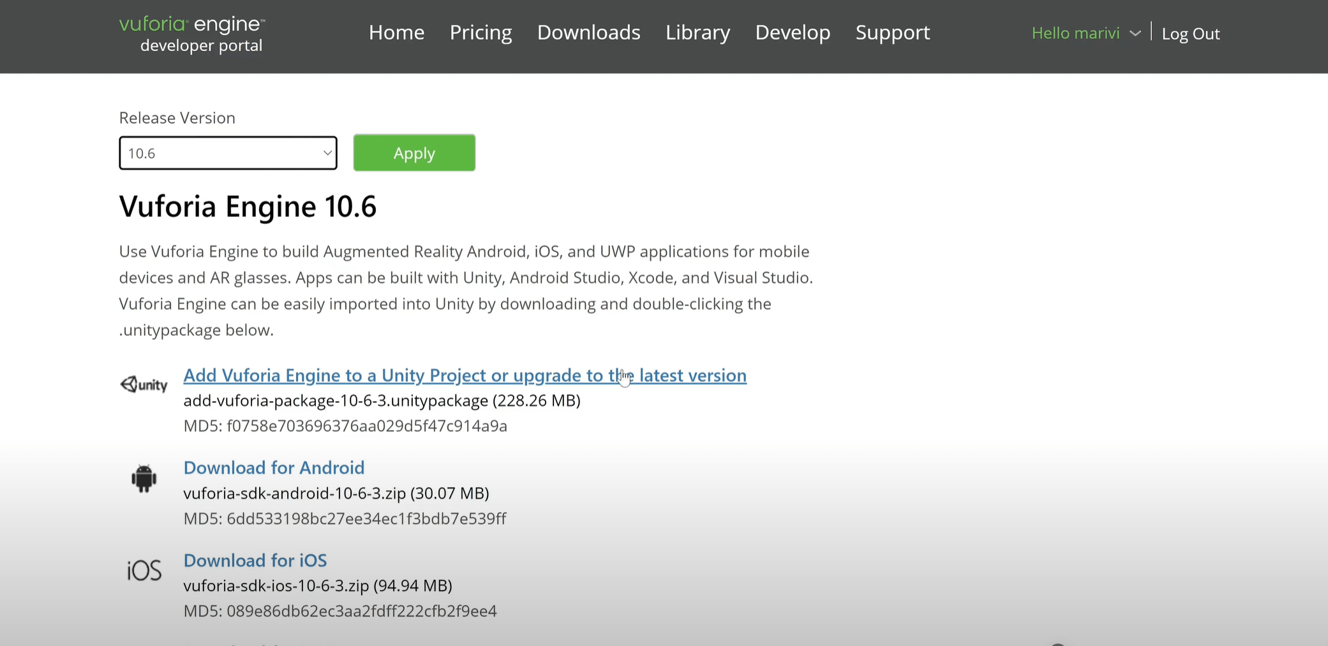Open the Develop section
The image size is (1328, 646).
click(x=793, y=33)
